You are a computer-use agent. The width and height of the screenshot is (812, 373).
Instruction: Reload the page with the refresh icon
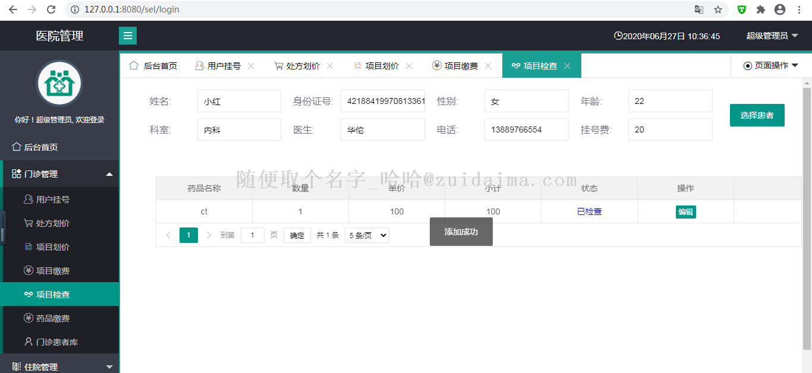point(51,10)
